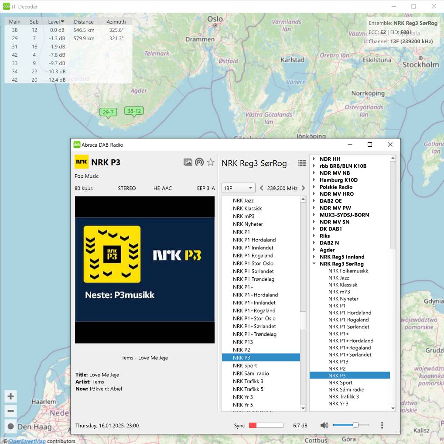
Task: Open the three-dot settings menu
Action: pyautogui.click(x=382, y=425)
